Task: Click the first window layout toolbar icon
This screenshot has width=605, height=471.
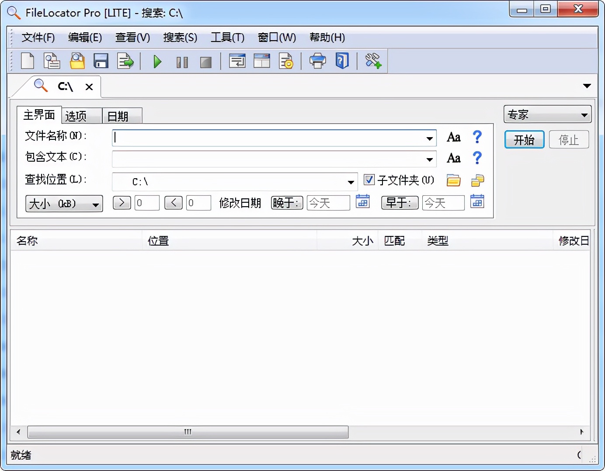Action: [237, 61]
